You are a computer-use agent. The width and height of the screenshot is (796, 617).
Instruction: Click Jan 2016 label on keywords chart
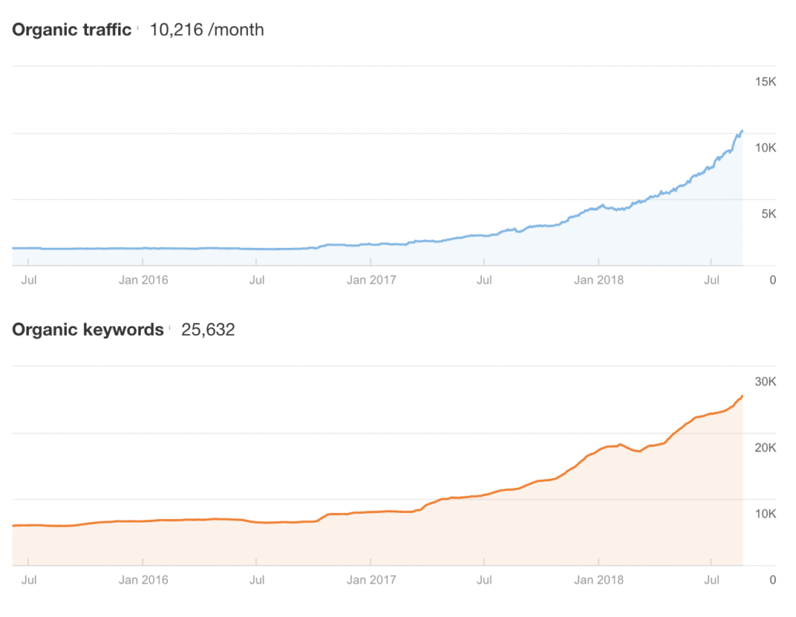tap(144, 580)
